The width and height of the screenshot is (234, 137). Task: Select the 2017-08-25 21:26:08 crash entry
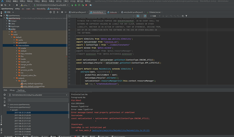pyautogui.click(x=22, y=112)
